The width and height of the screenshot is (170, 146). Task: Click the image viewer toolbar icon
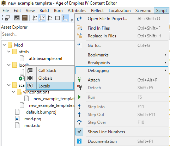pos(17,18)
